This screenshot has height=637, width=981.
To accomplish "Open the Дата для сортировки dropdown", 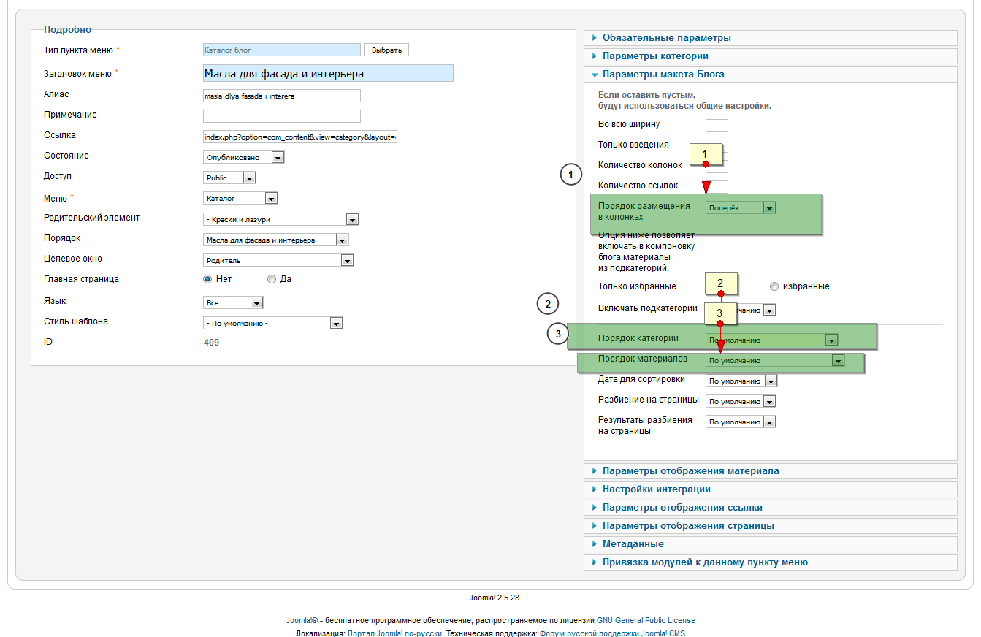I will tap(741, 381).
